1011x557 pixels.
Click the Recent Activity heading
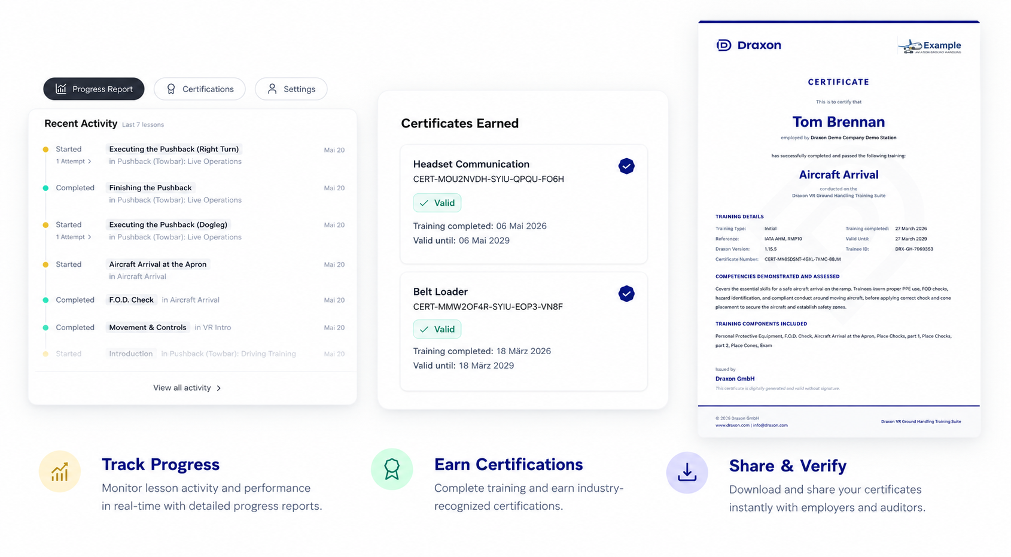pos(81,123)
